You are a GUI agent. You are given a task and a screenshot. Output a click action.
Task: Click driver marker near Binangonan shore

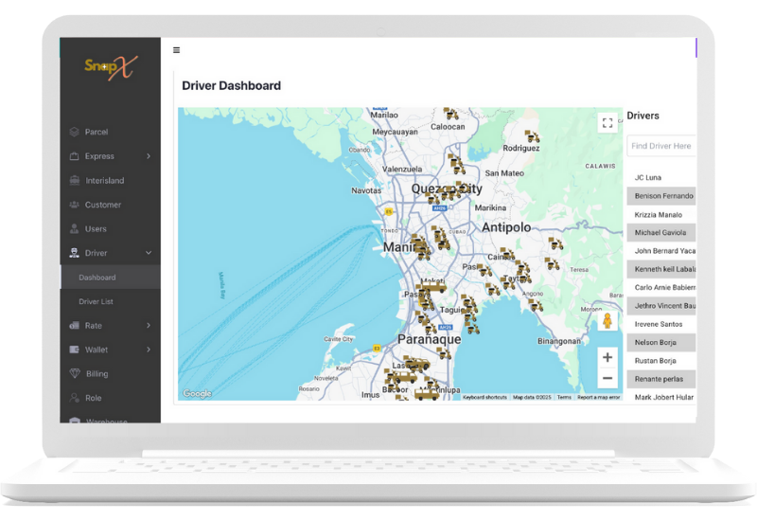click(x=536, y=305)
